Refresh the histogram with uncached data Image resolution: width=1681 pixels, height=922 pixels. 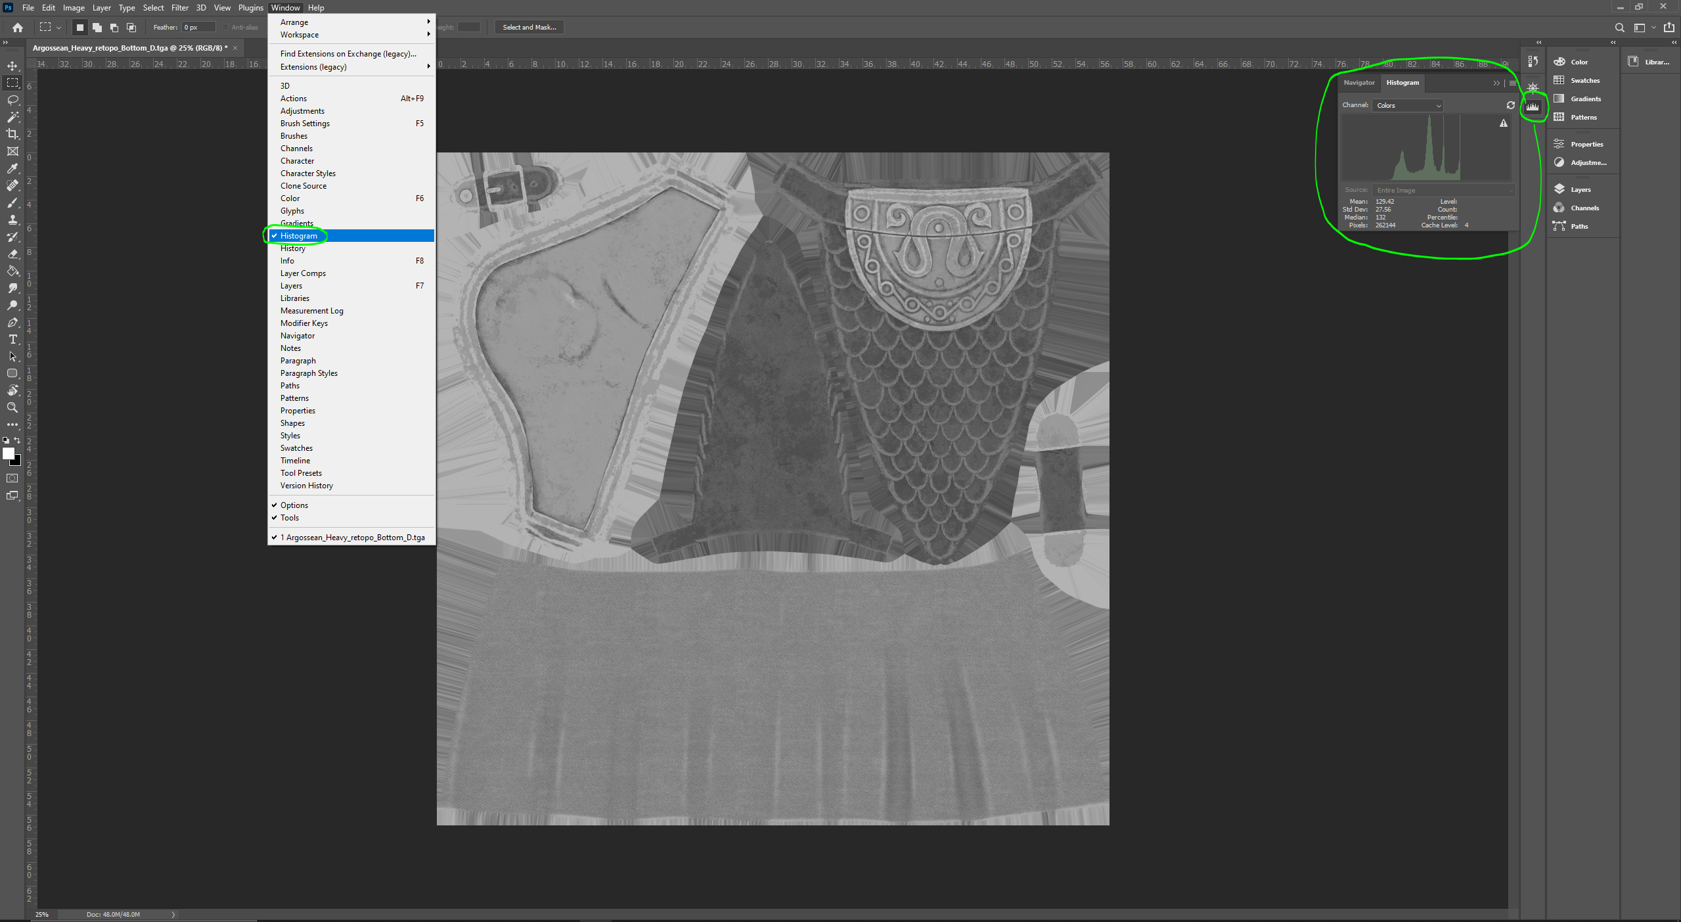[1510, 105]
